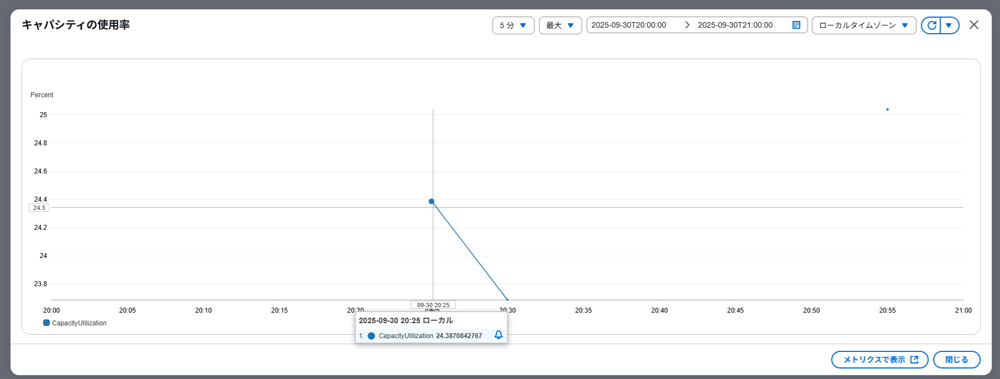Click the 09-30 20:25 x-axis marker label
This screenshot has height=379, width=1000.
433,305
